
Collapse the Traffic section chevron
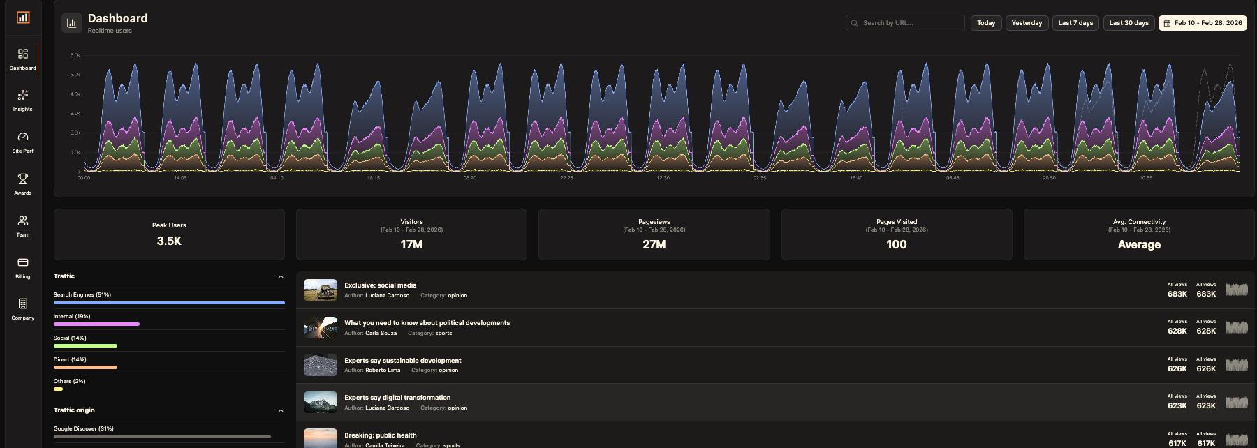281,276
